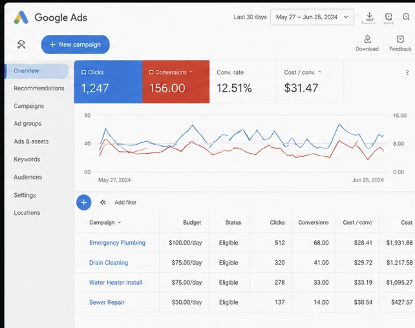Click the scorecard next arrow
The height and width of the screenshot is (328, 415).
[407, 72]
